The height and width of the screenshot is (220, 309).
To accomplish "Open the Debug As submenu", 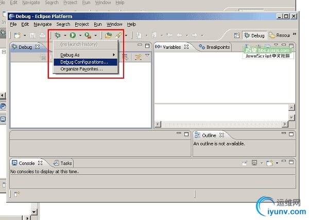I will tap(85, 55).
